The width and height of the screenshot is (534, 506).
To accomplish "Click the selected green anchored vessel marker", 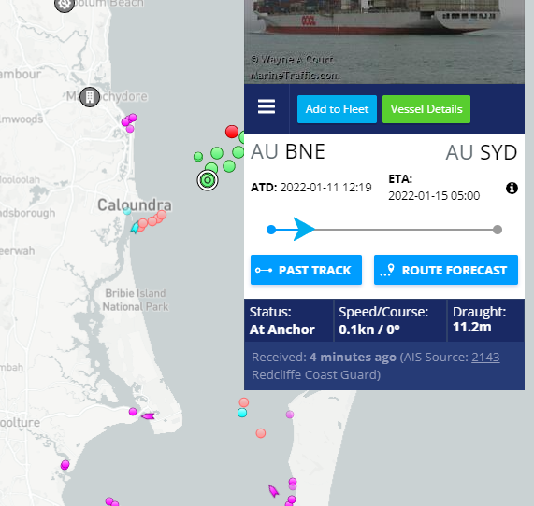I will [x=208, y=180].
